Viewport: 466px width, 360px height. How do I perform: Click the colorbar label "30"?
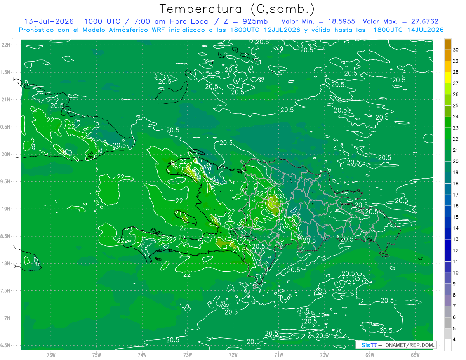click(x=456, y=49)
